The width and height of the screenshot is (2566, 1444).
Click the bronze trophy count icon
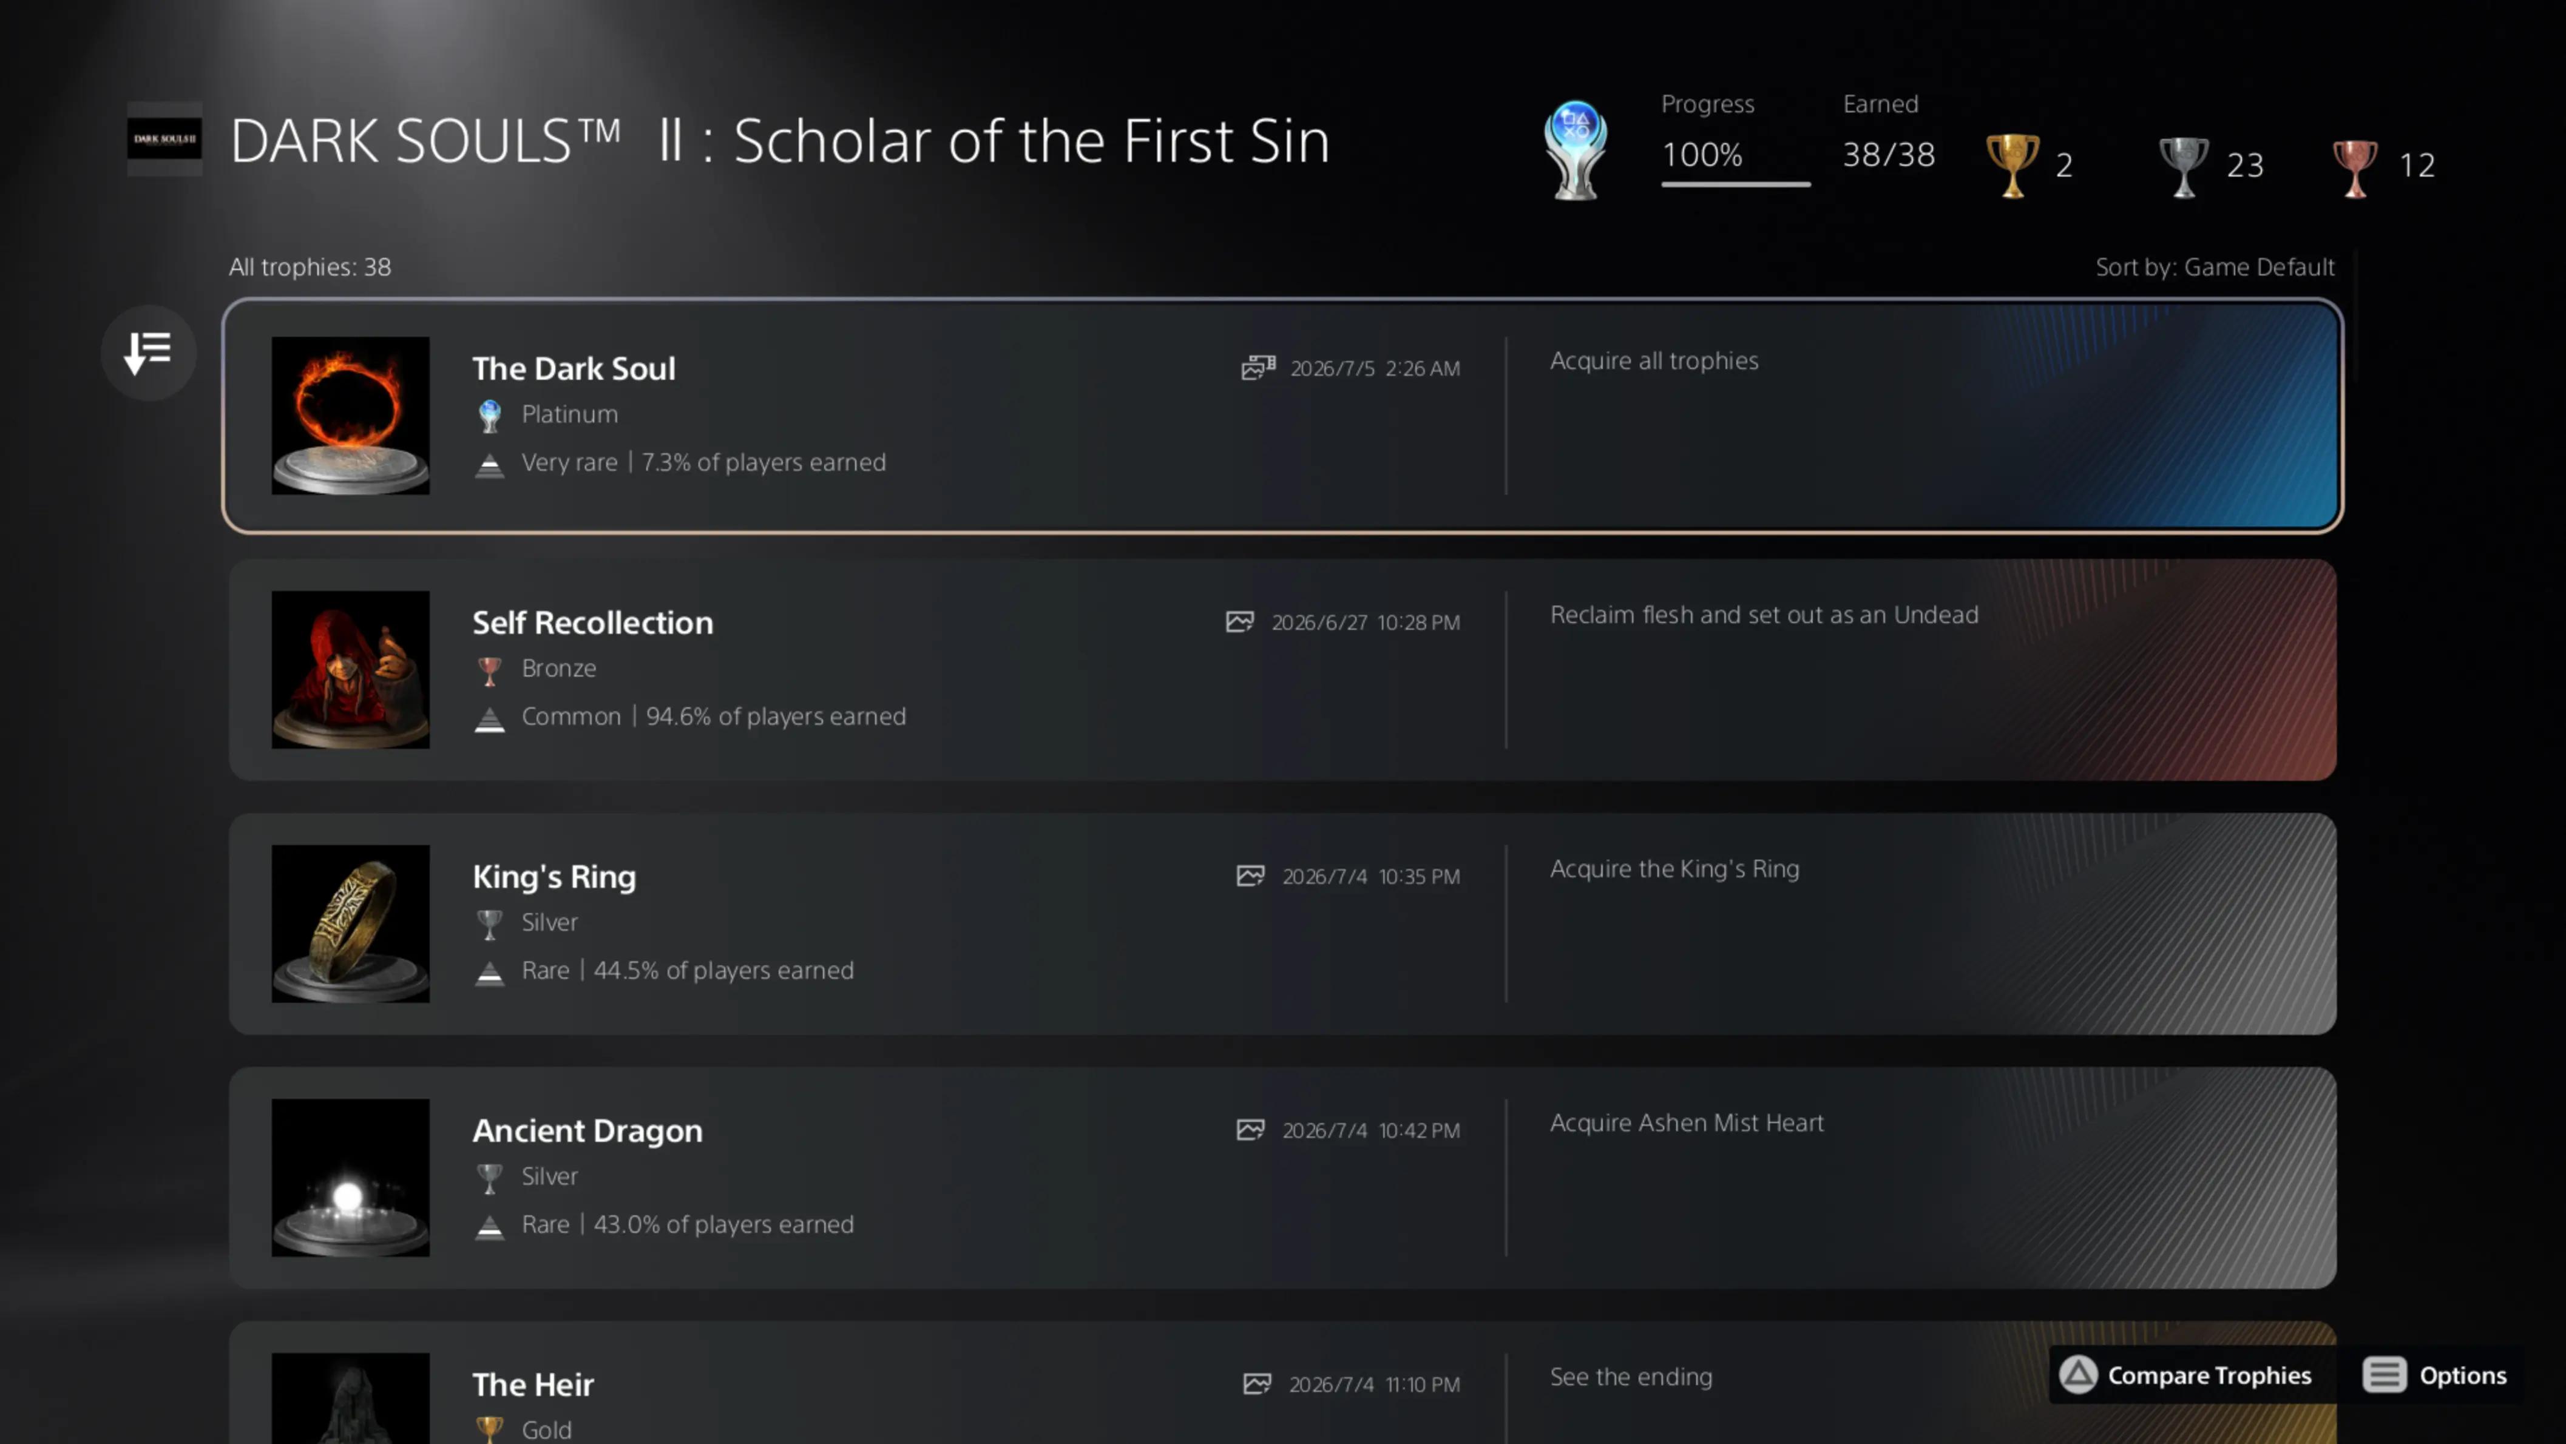coord(2356,165)
